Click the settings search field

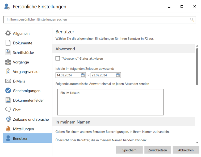100,20
